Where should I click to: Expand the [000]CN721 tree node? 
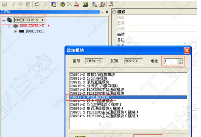pyautogui.click(x=16, y=32)
